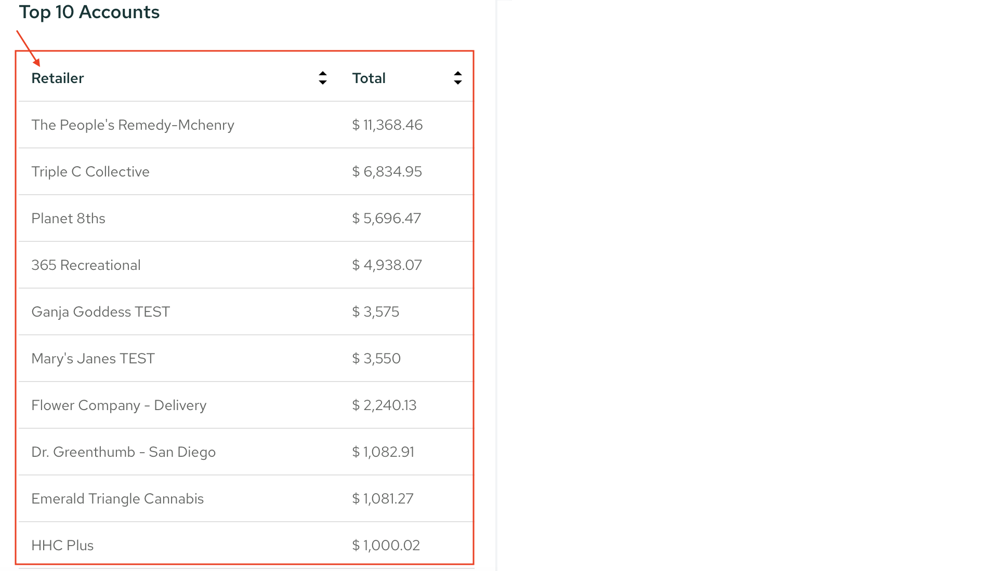Click the Top 10 Accounts heading
Viewport: 998px width, 571px height.
[x=89, y=12]
